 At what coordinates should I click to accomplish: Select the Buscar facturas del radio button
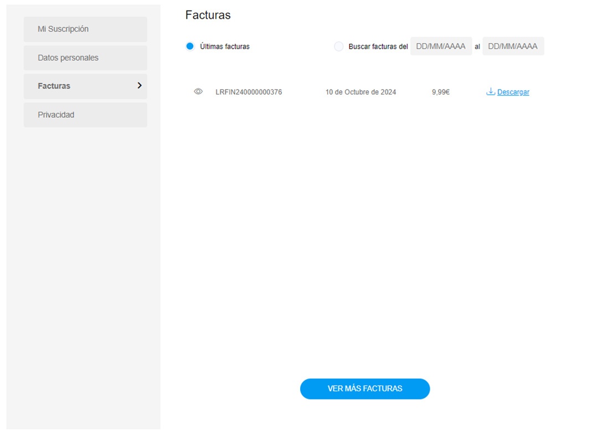click(x=339, y=46)
